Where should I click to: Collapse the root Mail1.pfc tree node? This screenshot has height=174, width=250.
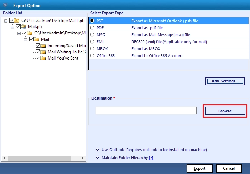pos(6,21)
